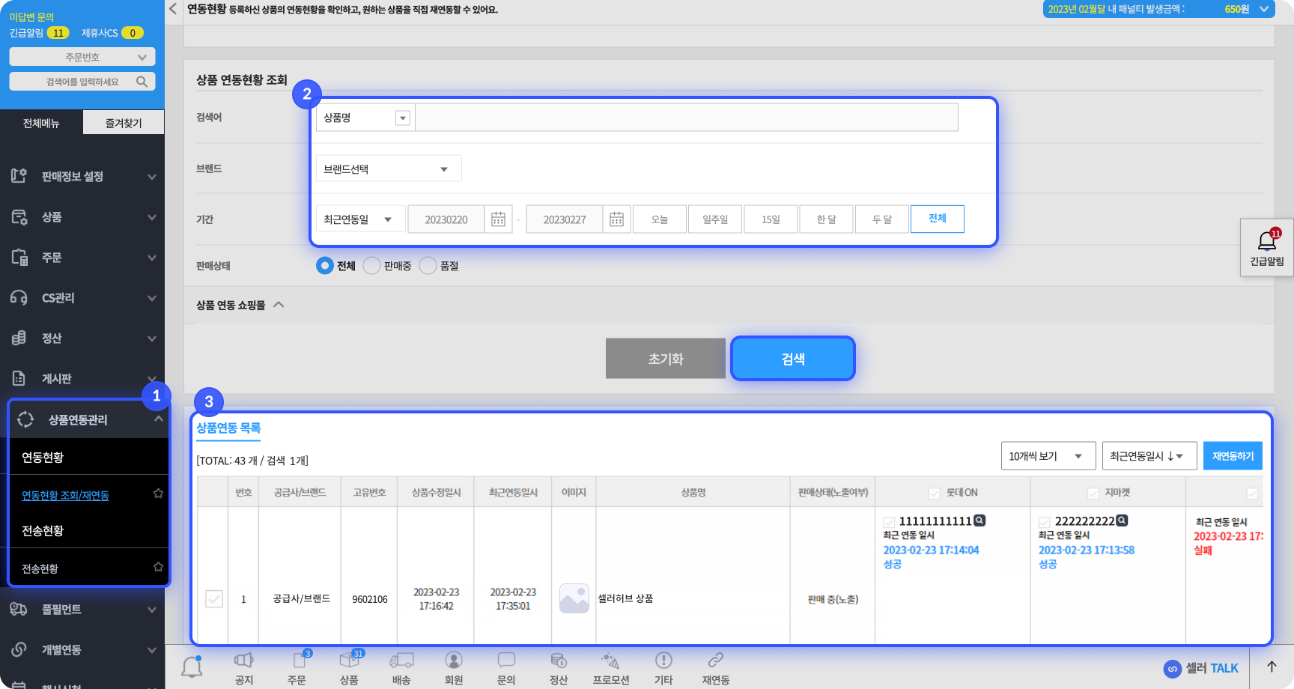The height and width of the screenshot is (689, 1294).
Task: Click the 재연동하기 button
Action: (x=1233, y=456)
